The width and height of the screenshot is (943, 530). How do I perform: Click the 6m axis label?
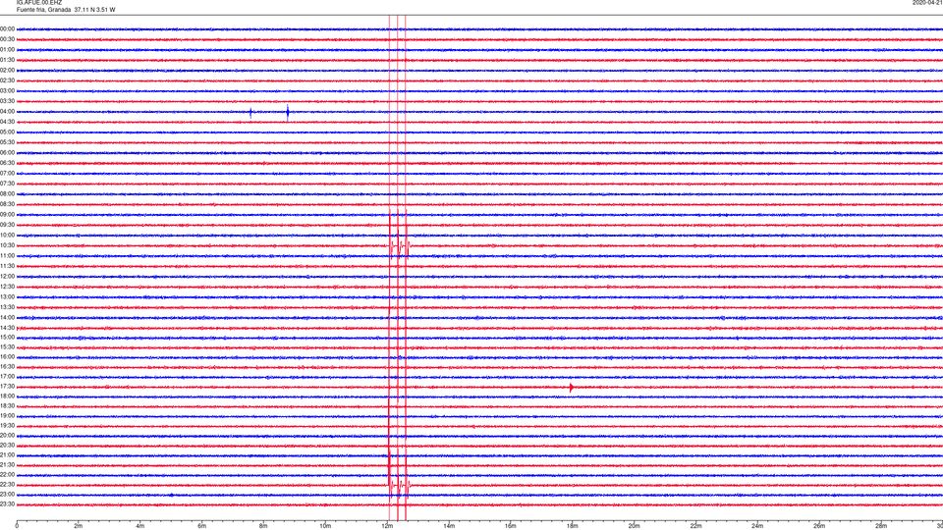[202, 526]
